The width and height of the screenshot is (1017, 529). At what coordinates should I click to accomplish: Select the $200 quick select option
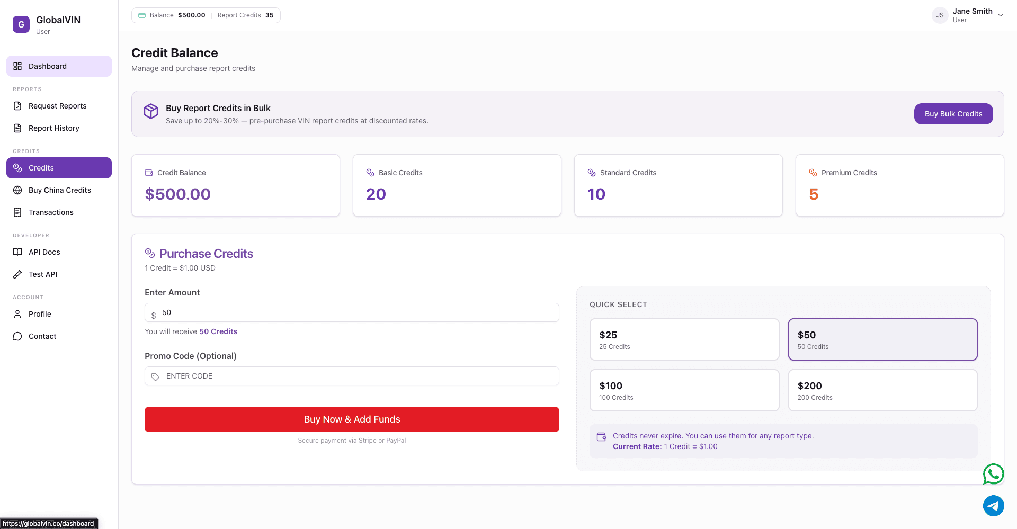882,390
